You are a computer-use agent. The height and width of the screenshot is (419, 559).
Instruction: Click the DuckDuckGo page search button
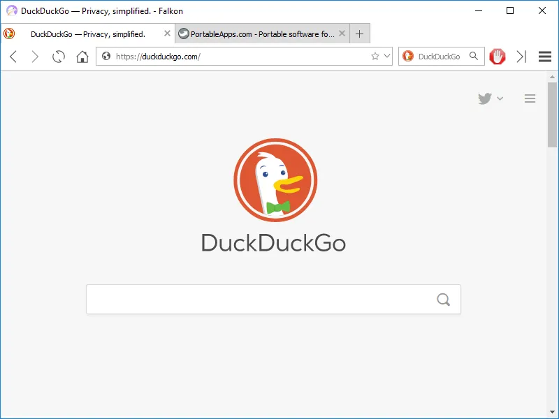(x=443, y=300)
